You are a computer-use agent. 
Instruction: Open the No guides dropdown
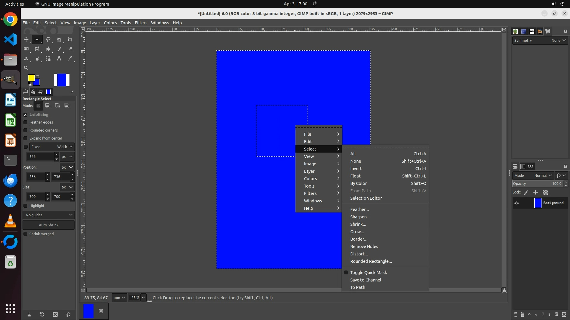[49, 215]
